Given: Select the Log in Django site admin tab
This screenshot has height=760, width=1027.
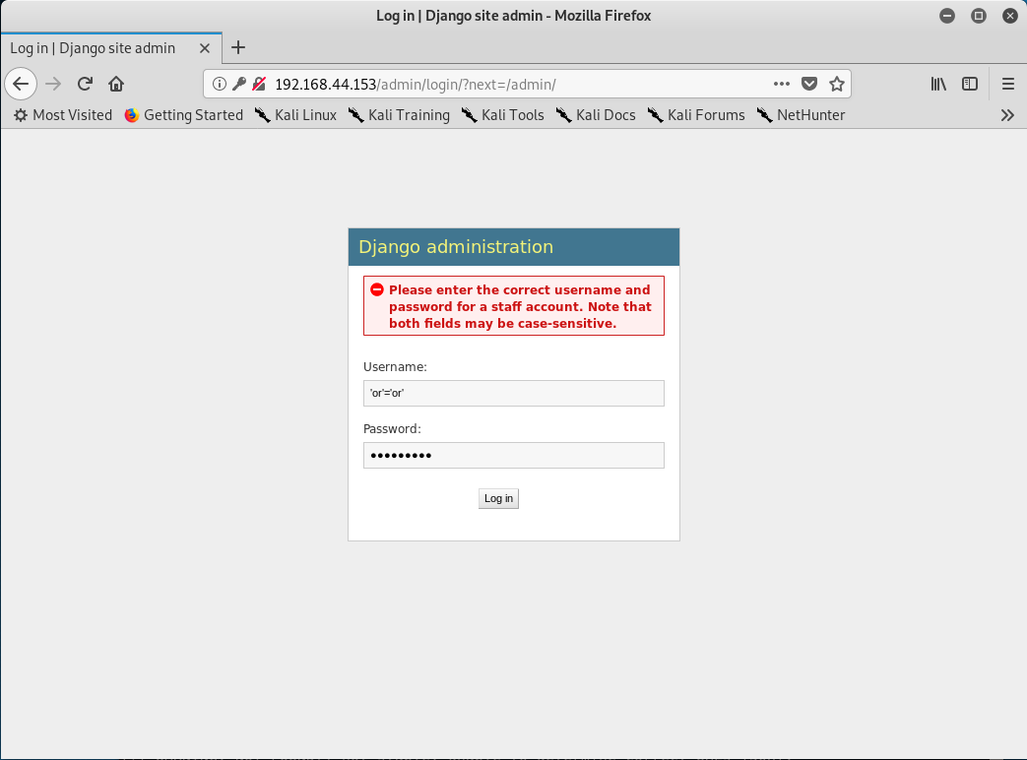Looking at the screenshot, I should (111, 48).
